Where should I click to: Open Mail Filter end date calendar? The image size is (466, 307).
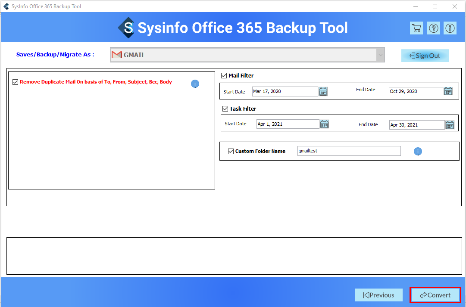click(448, 91)
